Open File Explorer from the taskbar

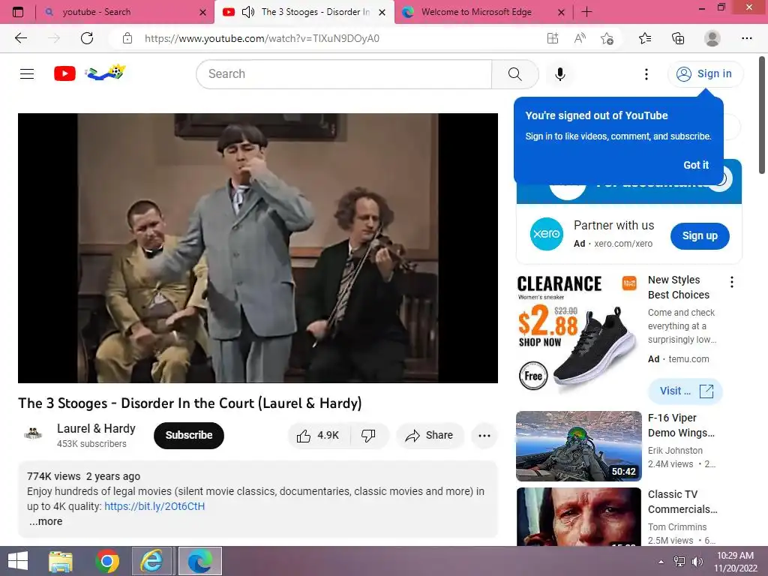tap(61, 561)
